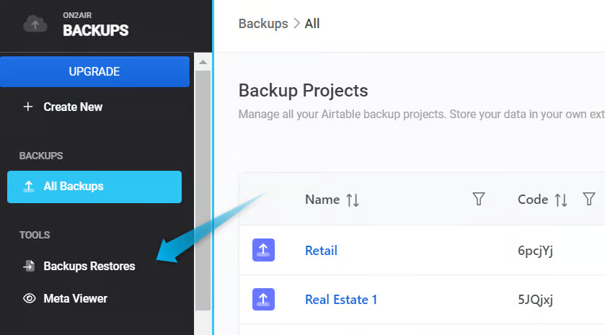Open the Code column filter funnel
Viewport: 605px width, 335px height.
[x=589, y=200]
